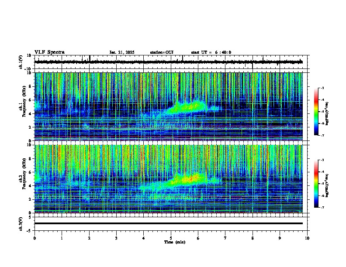Viewport: 346px width, 267px height.
Task: Click the 8 kHz tick on ch.1 axis
Action: [x=30, y=86]
